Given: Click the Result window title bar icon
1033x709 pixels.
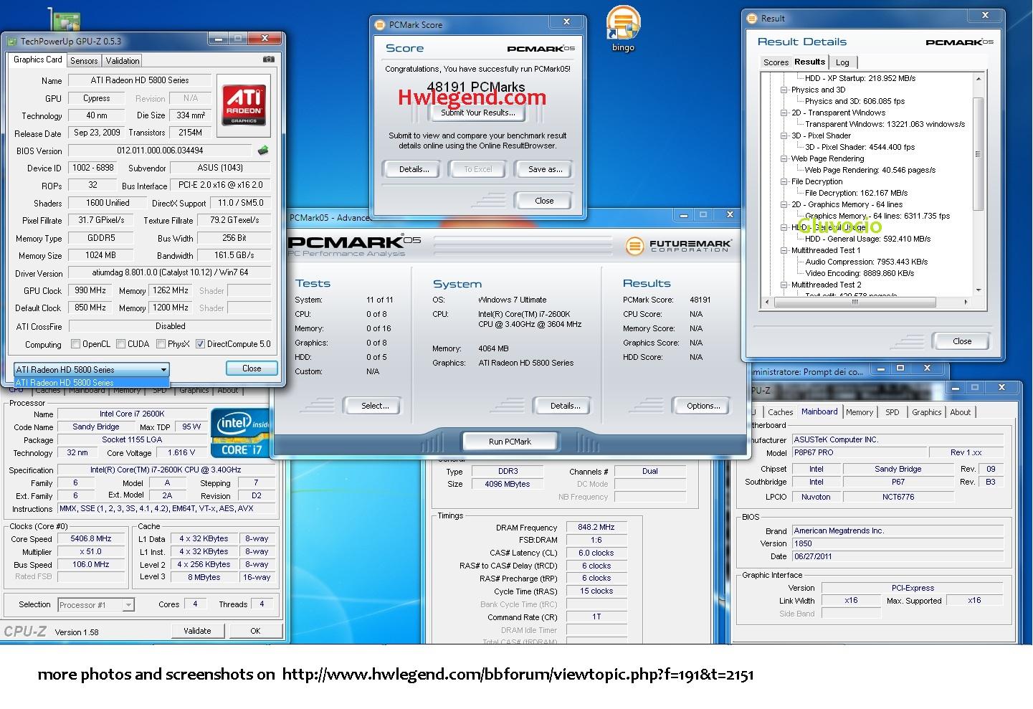Looking at the screenshot, I should click(752, 18).
